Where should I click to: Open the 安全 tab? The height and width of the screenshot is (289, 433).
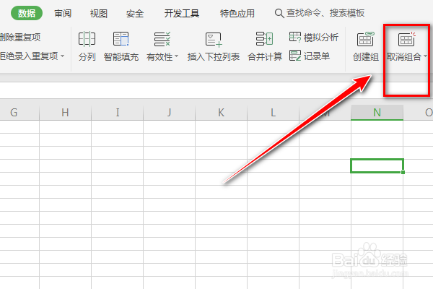135,13
